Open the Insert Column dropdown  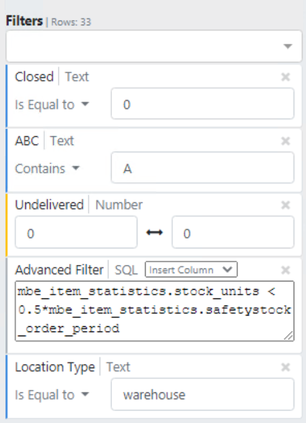pos(191,270)
